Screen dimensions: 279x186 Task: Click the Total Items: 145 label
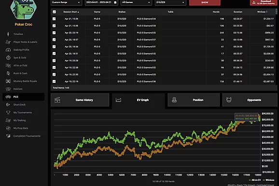pyautogui.click(x=61, y=88)
